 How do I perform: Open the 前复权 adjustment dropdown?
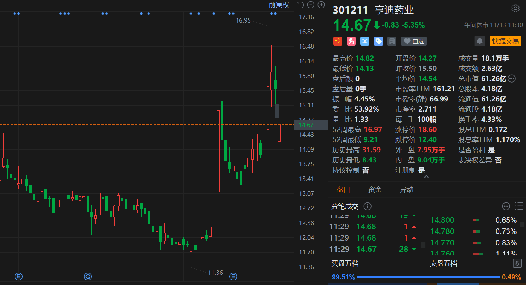coord(279,5)
